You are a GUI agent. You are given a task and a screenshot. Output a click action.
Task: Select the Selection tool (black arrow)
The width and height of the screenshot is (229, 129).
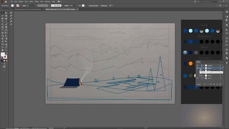pos(3,13)
